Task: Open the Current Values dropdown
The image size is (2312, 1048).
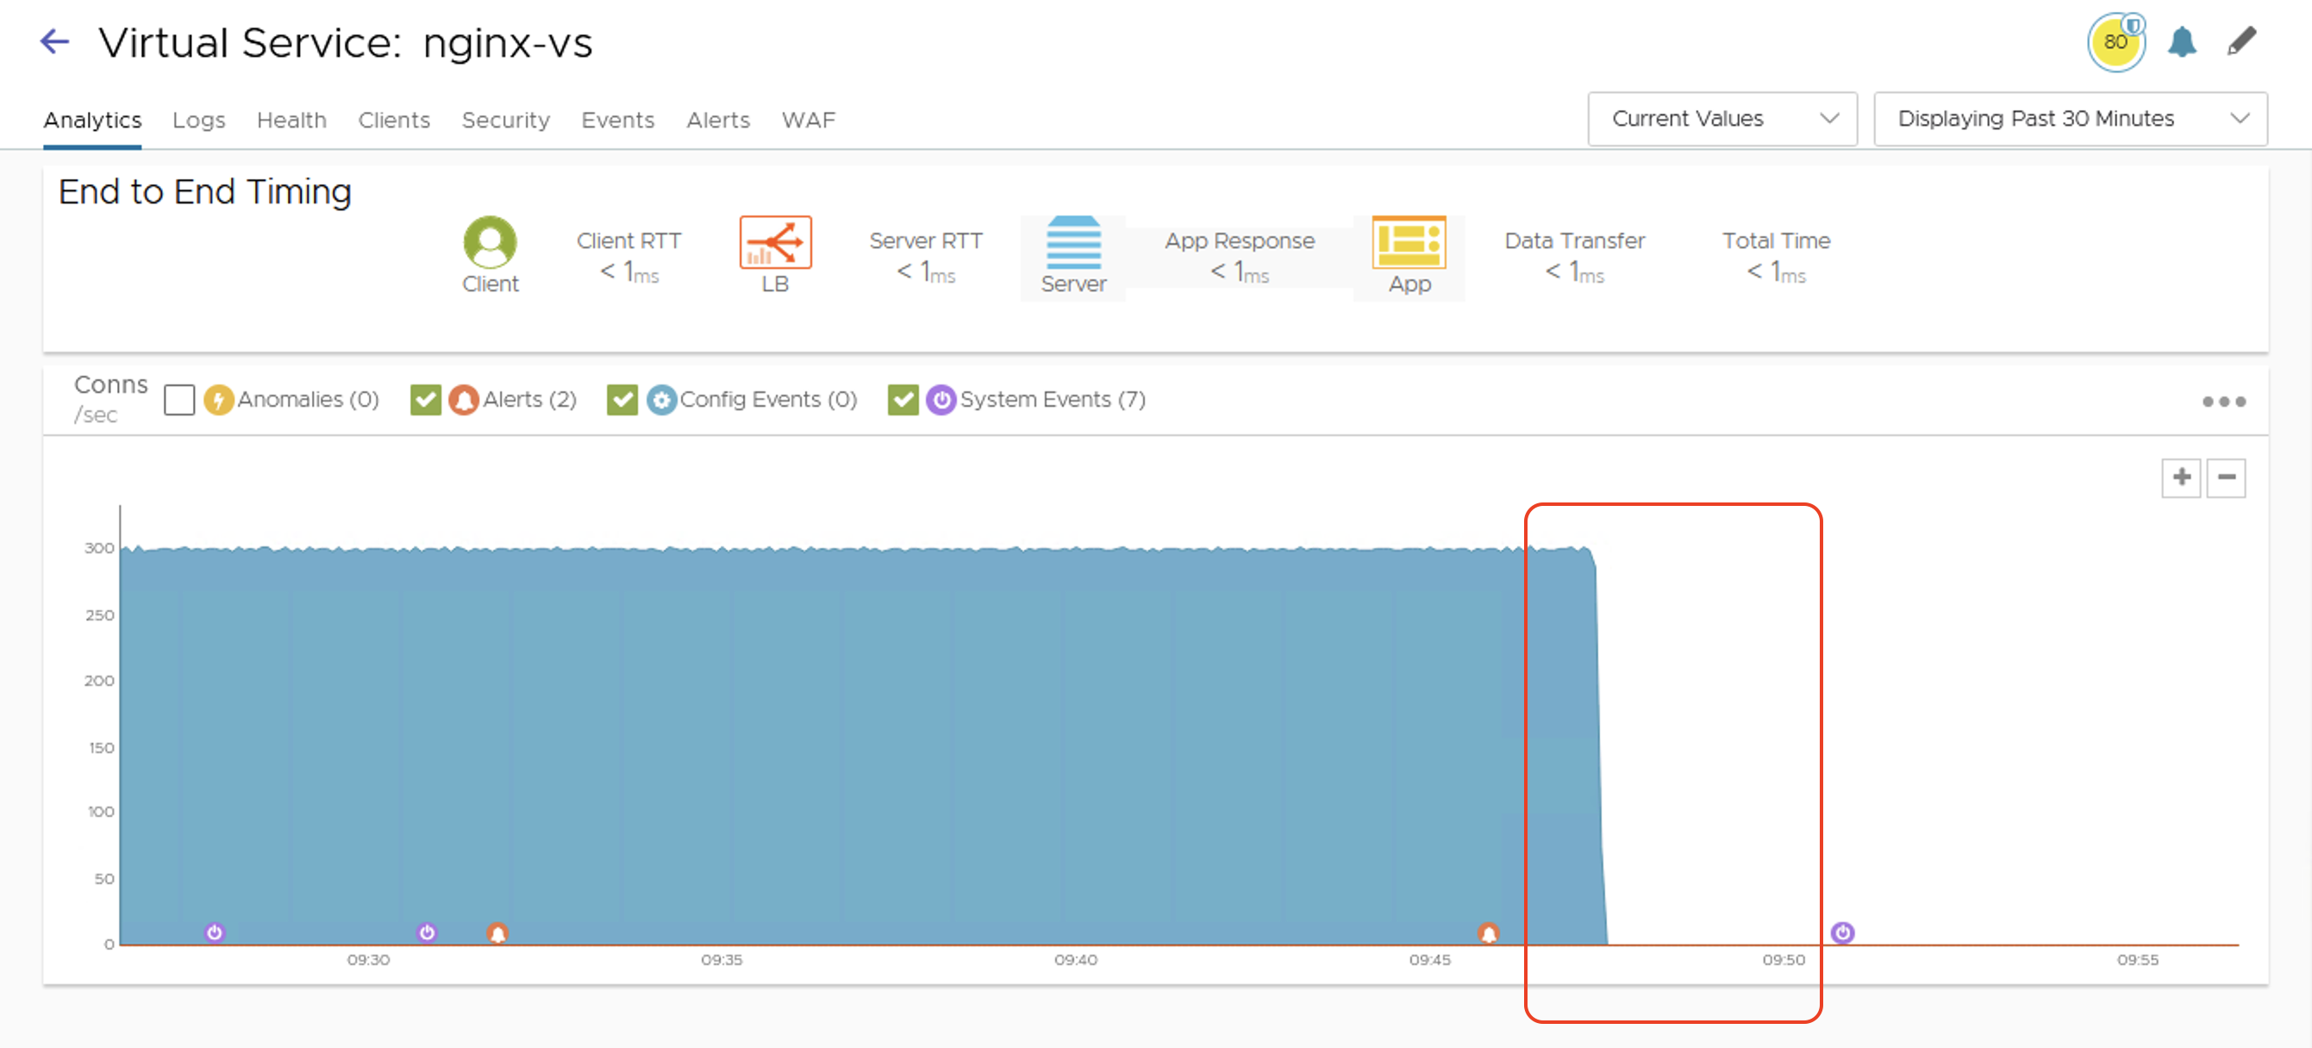Action: pyautogui.click(x=1722, y=118)
